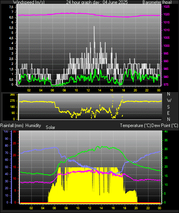Viewport: 179px width, 213px height.
Task: Click the 90 wind direction degree label
Action: coord(13,113)
